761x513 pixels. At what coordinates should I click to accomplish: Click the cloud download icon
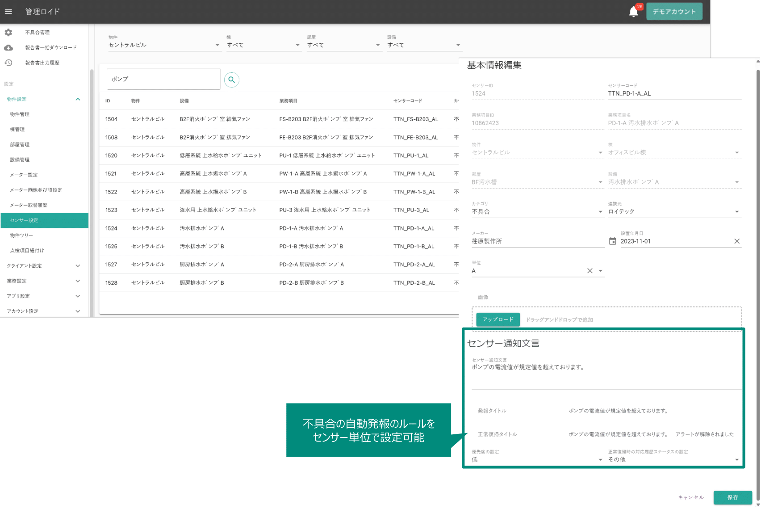(x=8, y=47)
